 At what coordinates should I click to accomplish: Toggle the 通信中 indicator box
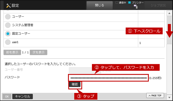pos(117,2)
